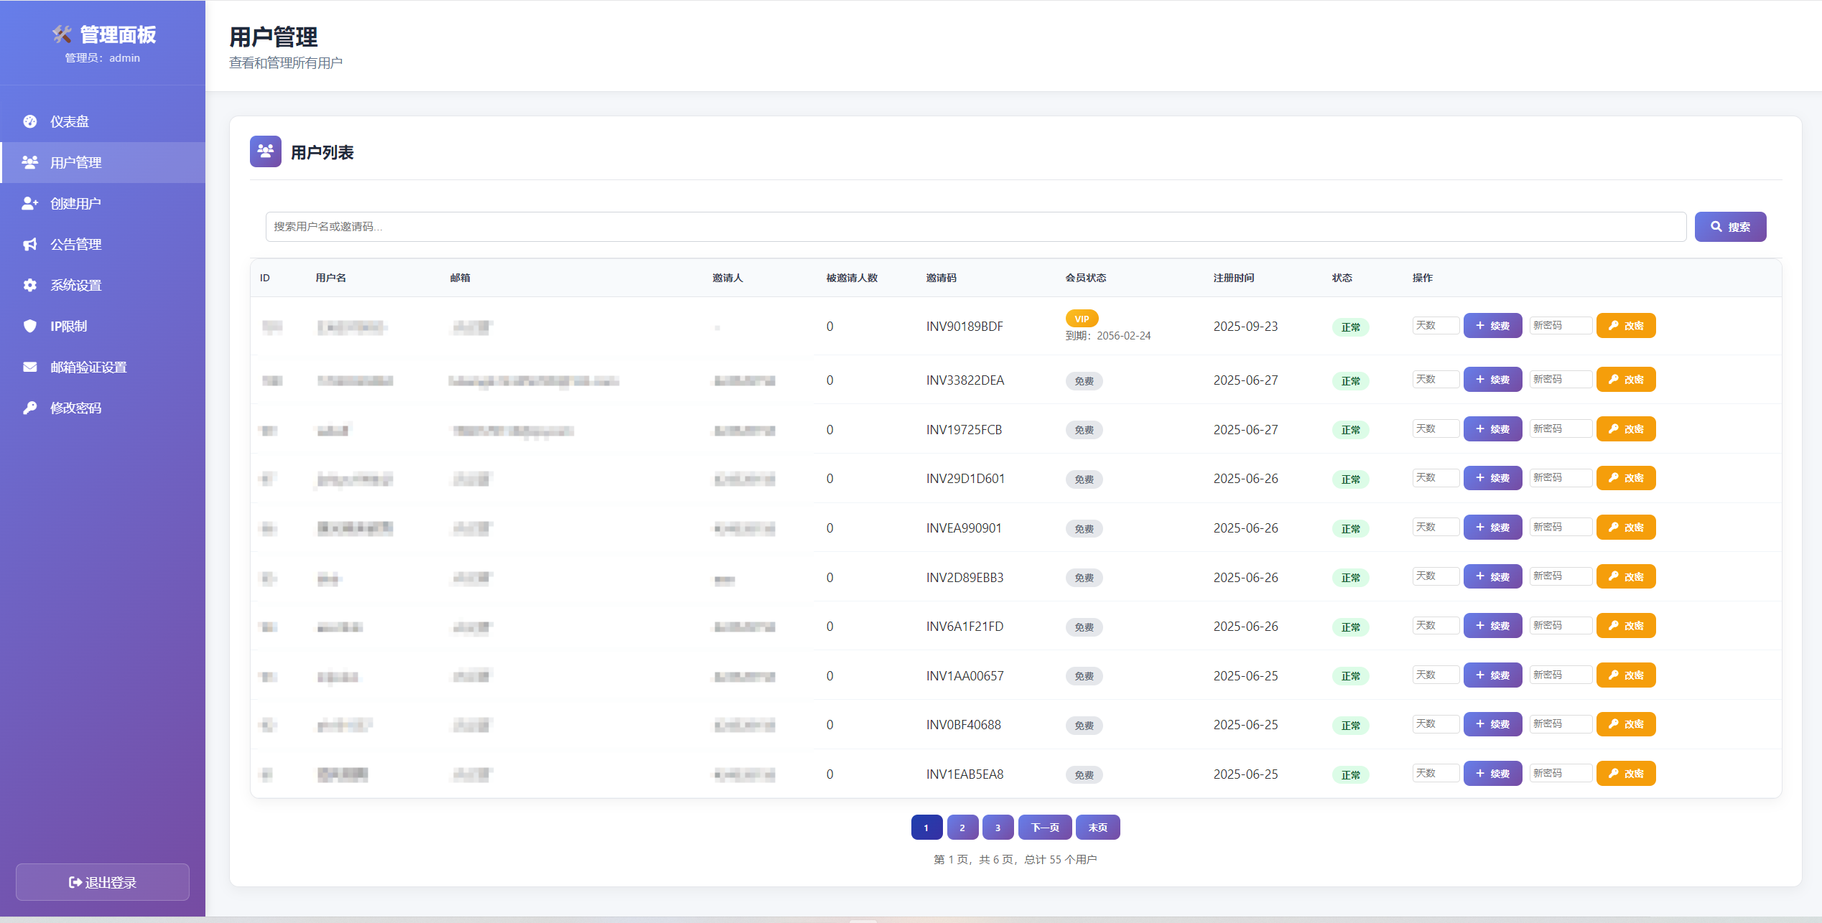Focus the 搜索用户名或邀请码 search field
Image resolution: width=1822 pixels, height=923 pixels.
point(975,227)
